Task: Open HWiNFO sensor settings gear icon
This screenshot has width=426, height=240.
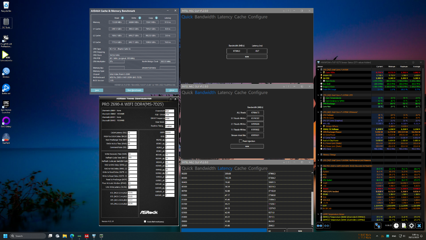Action: pos(411,226)
